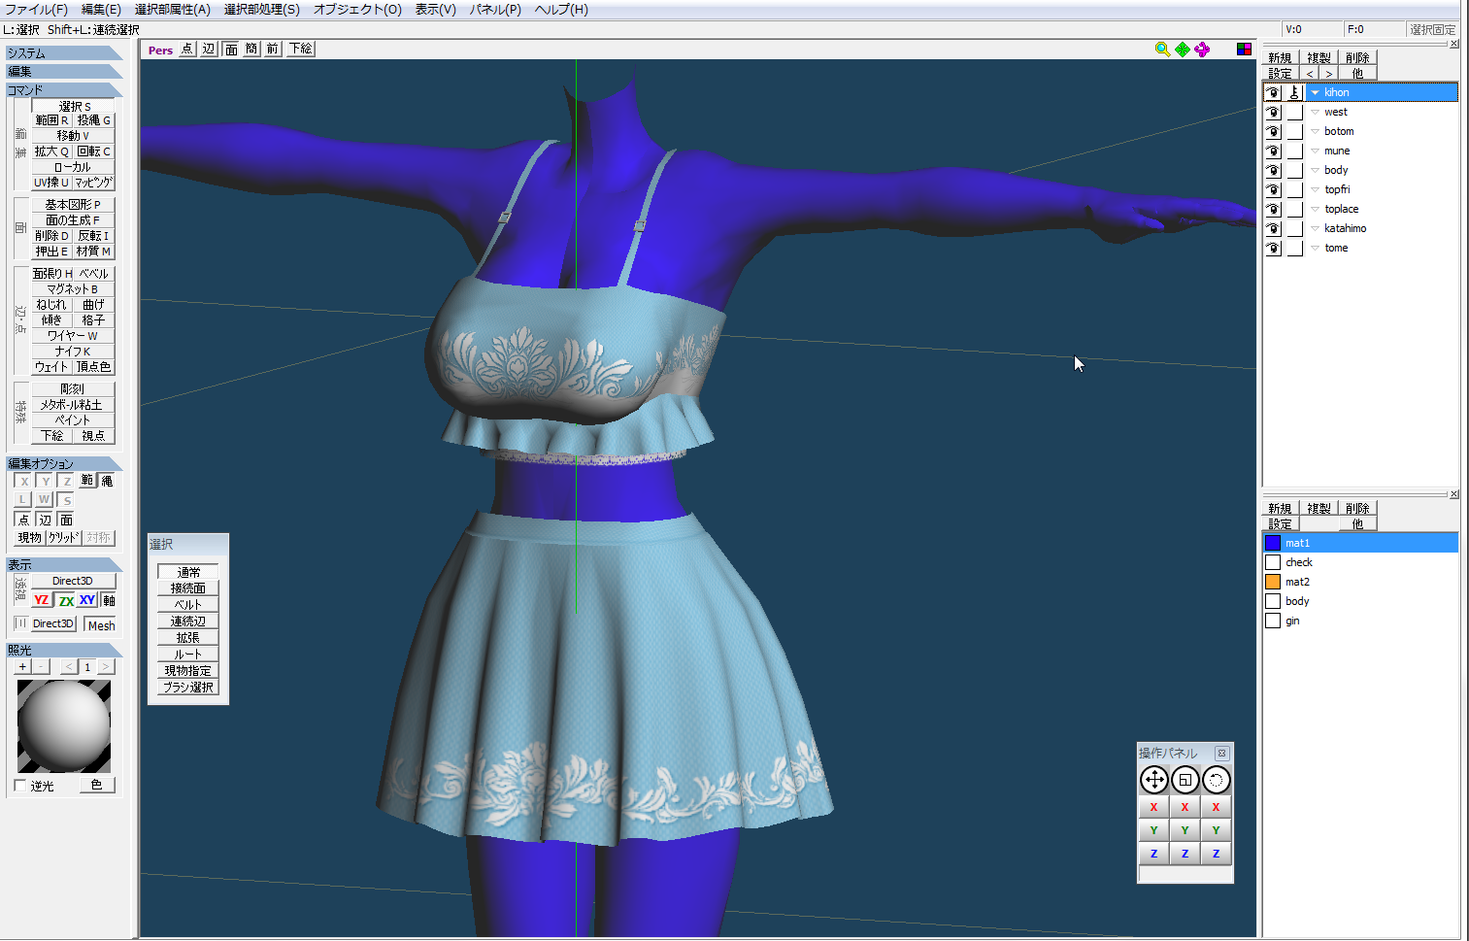
Task: Toggle the lock key on kihon object
Action: pyautogui.click(x=1294, y=92)
